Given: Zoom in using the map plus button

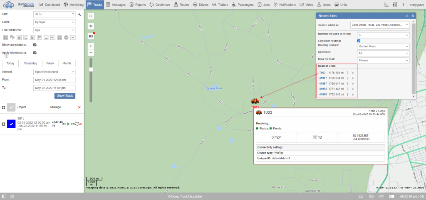Looking at the screenshot, I should [91, 46].
